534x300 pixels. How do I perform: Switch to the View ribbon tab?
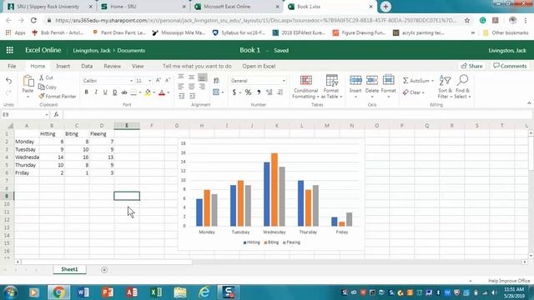[138, 66]
